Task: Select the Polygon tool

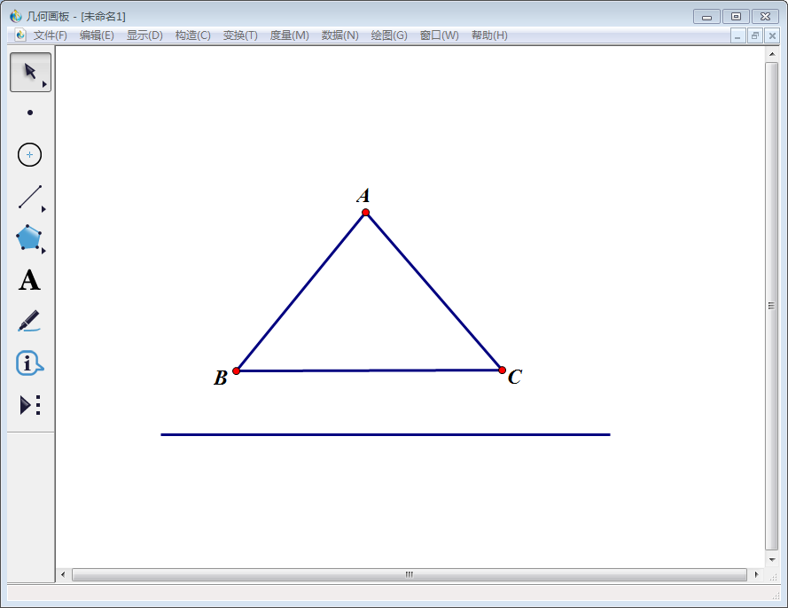Action: coord(28,238)
